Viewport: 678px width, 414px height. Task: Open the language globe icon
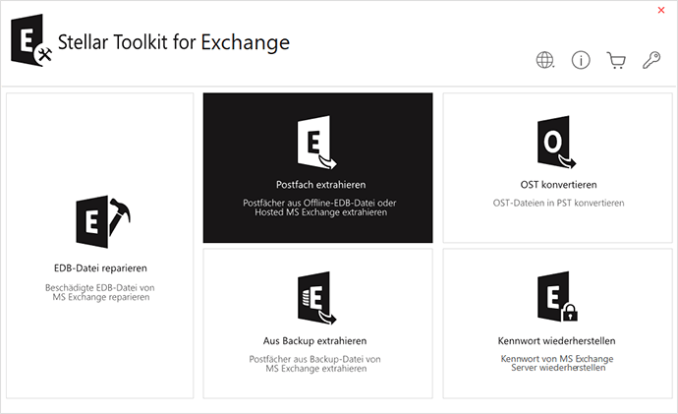coord(545,60)
